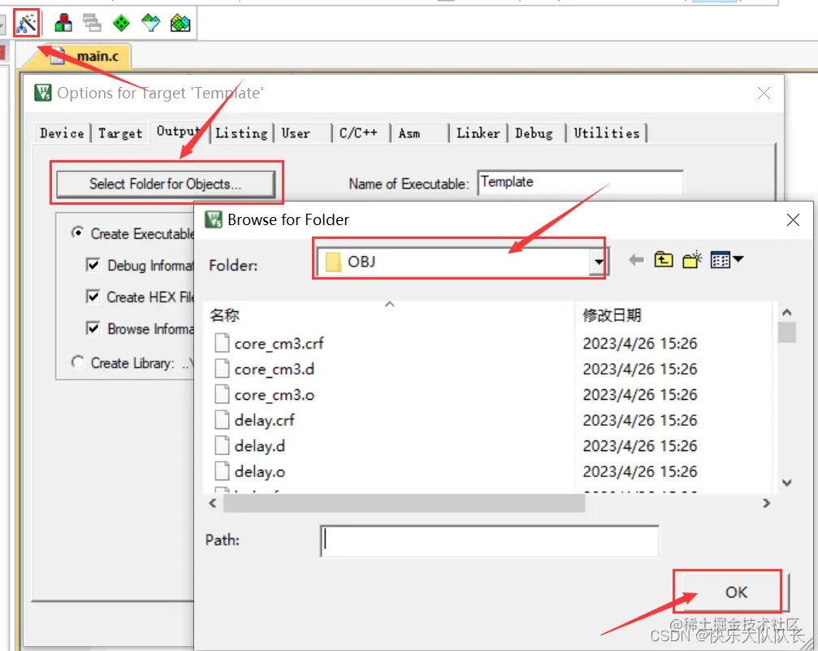Select file delay.o

(x=260, y=471)
